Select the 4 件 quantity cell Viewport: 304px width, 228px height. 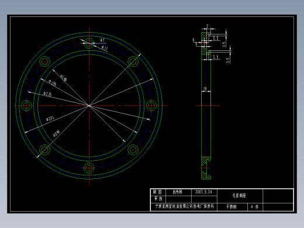point(255,207)
